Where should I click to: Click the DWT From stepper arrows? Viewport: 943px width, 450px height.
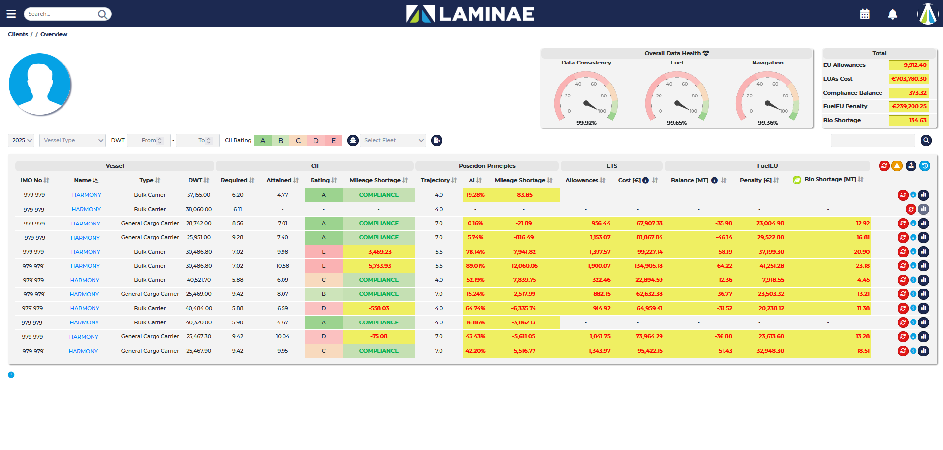160,141
